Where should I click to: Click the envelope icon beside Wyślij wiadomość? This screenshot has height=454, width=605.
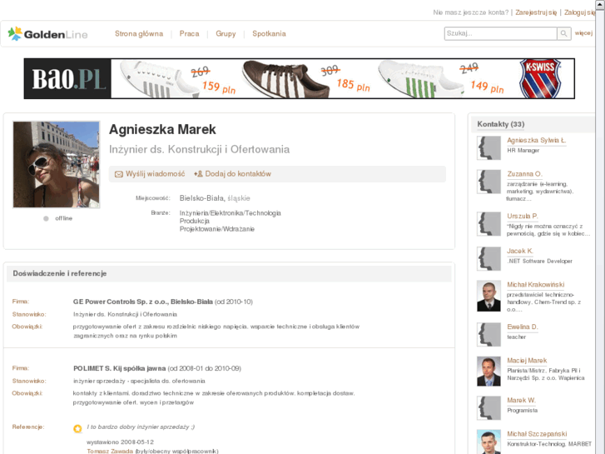119,174
